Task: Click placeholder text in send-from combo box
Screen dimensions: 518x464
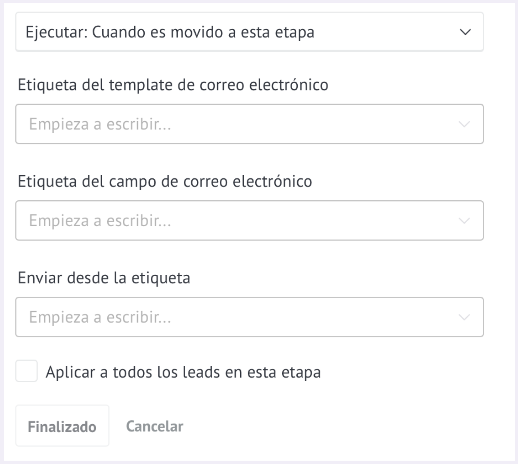Action: [100, 317]
